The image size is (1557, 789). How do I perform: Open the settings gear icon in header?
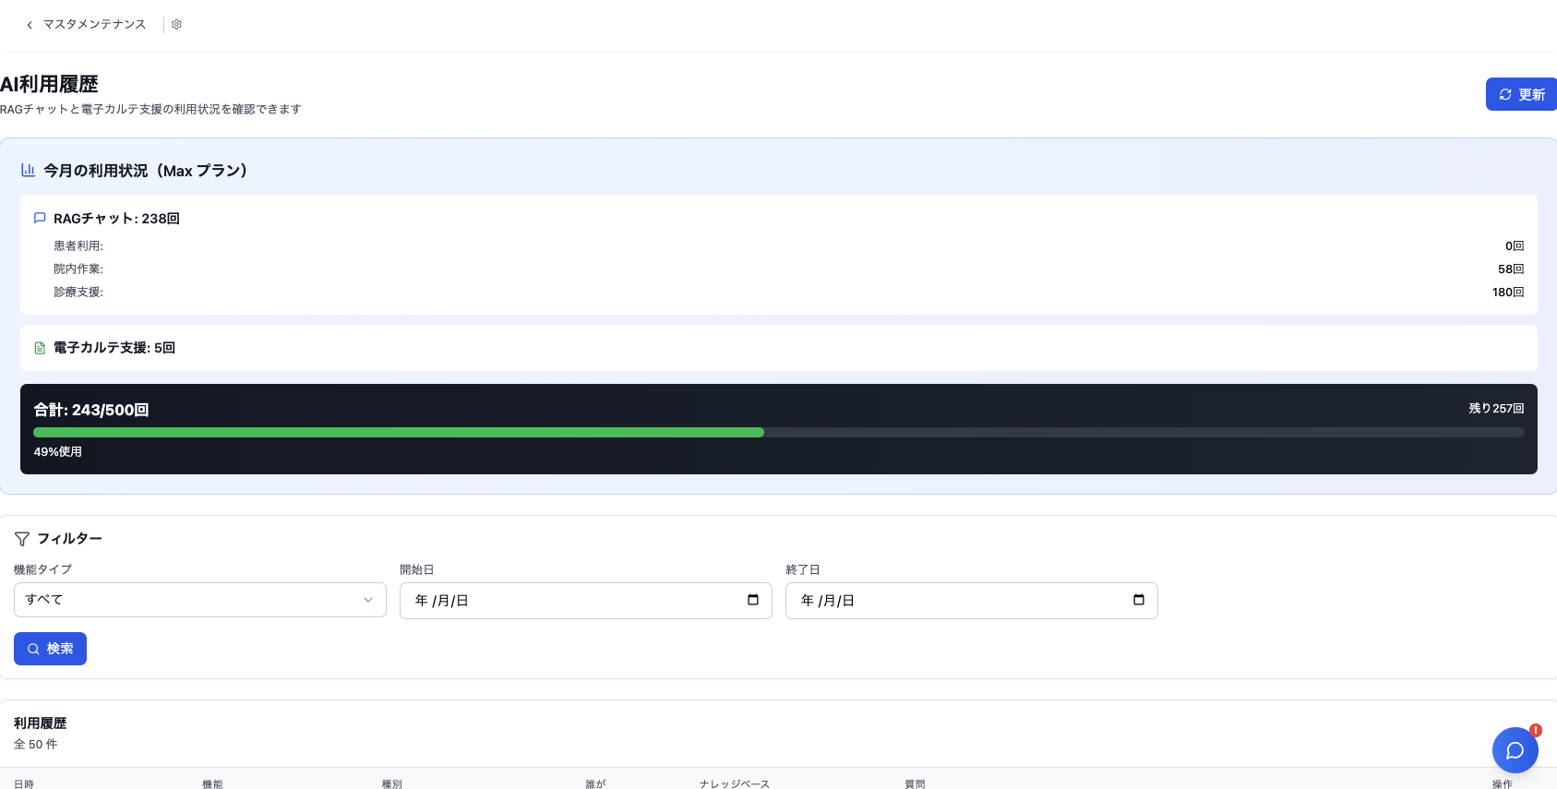click(176, 25)
